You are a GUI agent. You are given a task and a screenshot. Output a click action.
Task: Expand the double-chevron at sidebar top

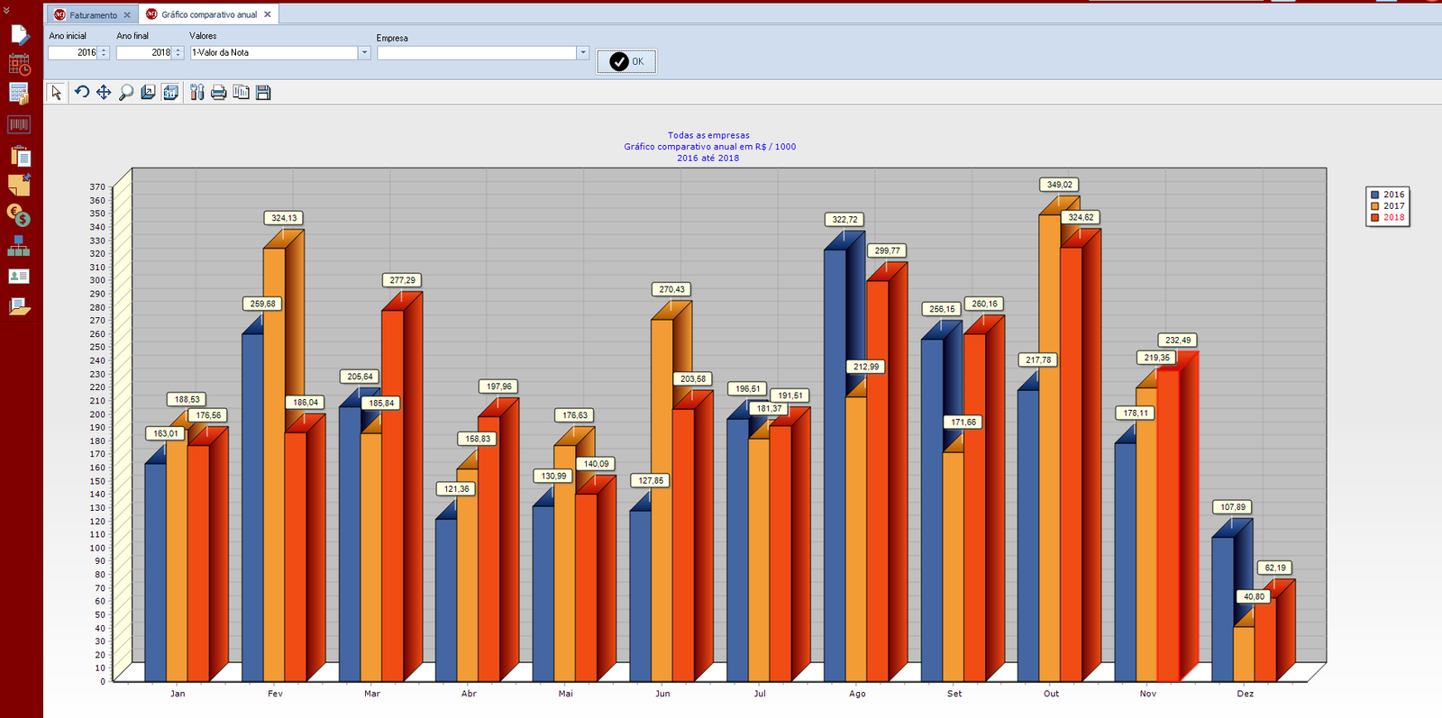point(6,10)
